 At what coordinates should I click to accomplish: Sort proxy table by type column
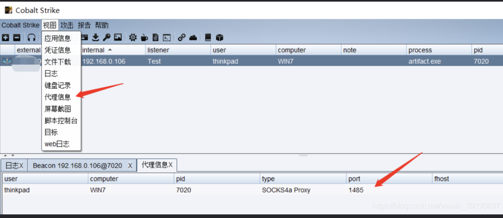pyautogui.click(x=303, y=179)
